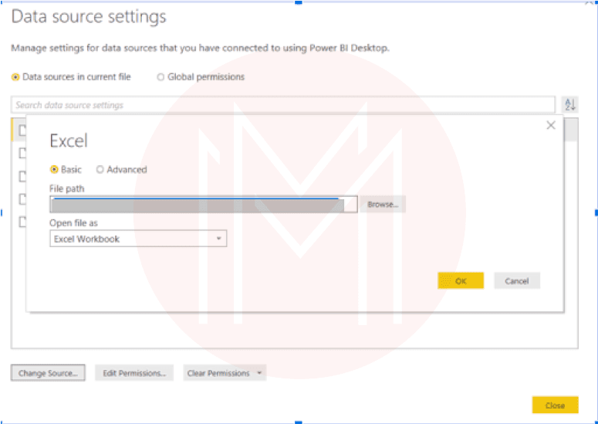Enable the Advanced mode radio button
Viewport: 598px width, 424px height.
tap(100, 169)
